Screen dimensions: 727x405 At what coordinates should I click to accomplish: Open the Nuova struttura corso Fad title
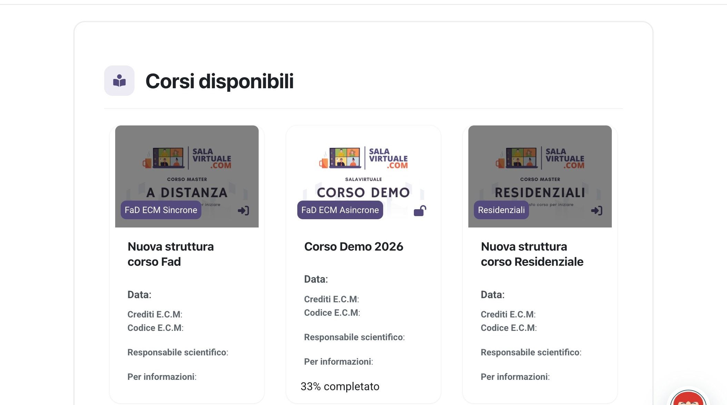pos(171,254)
